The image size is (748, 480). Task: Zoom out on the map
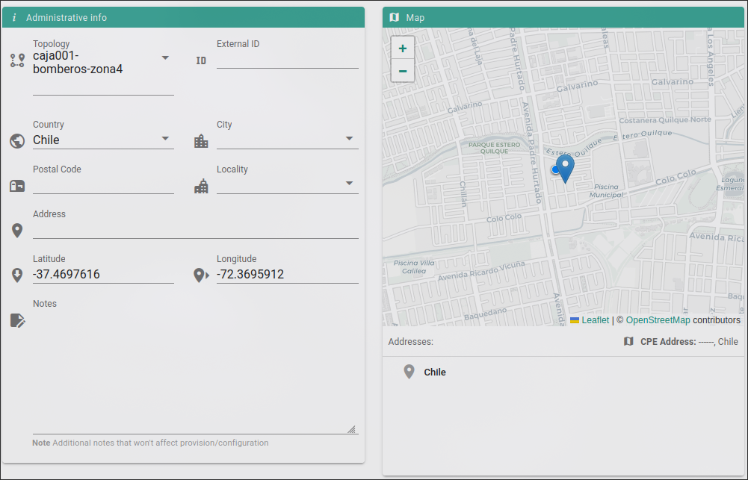pyautogui.click(x=403, y=71)
